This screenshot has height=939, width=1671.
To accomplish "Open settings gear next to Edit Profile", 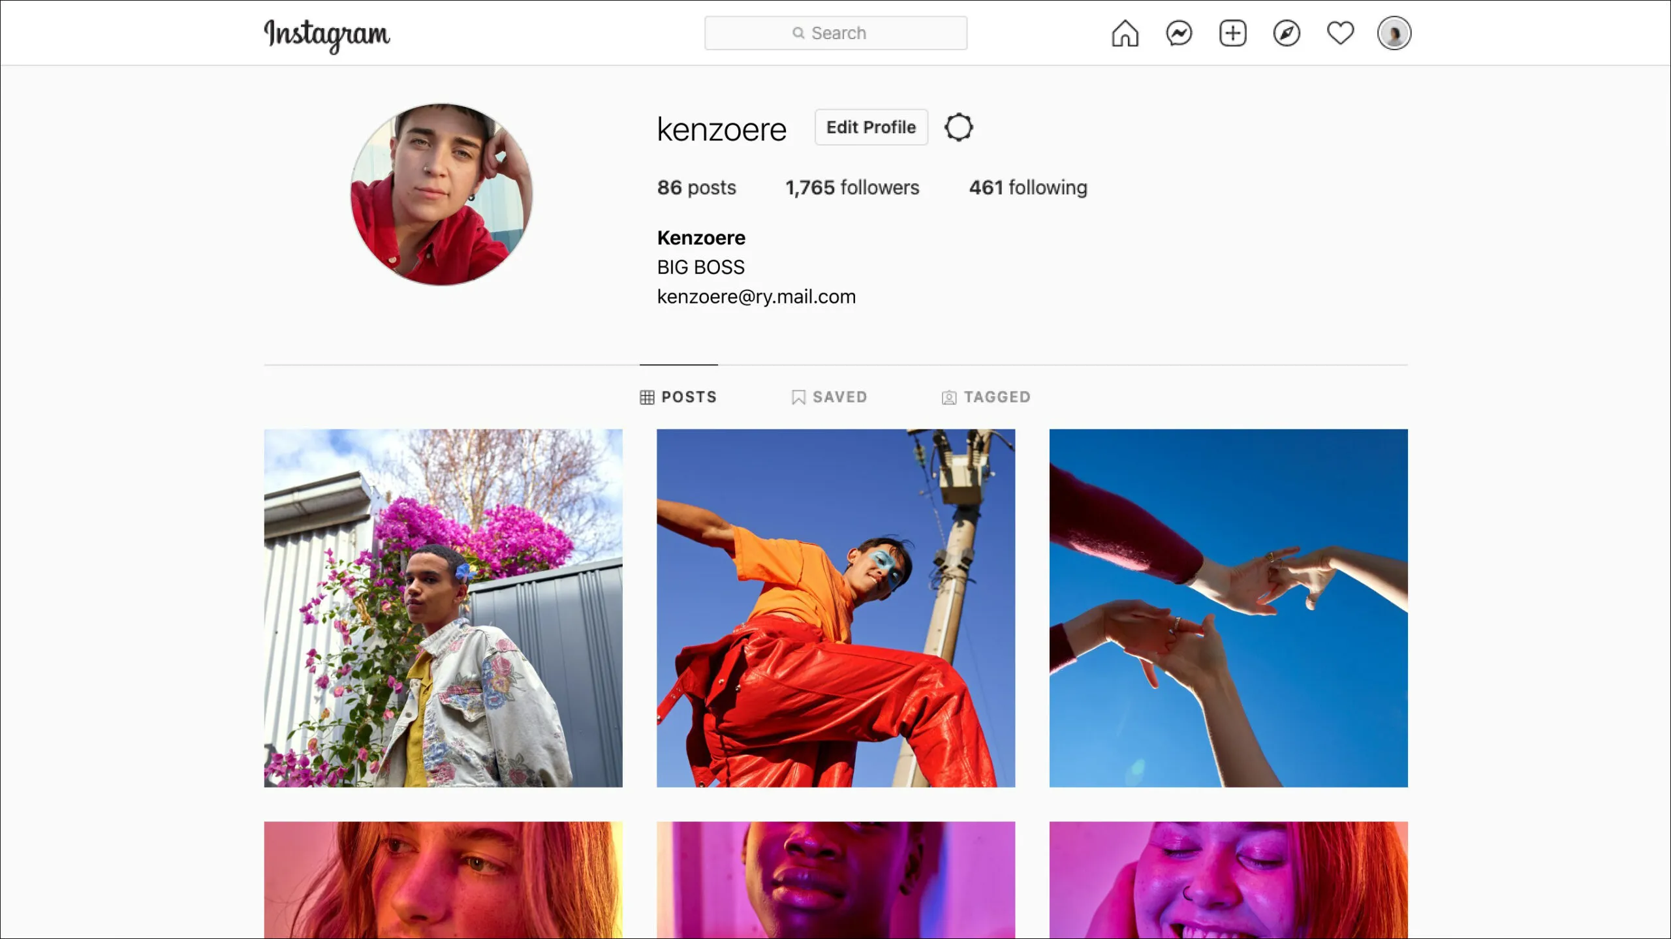I will [x=958, y=127].
